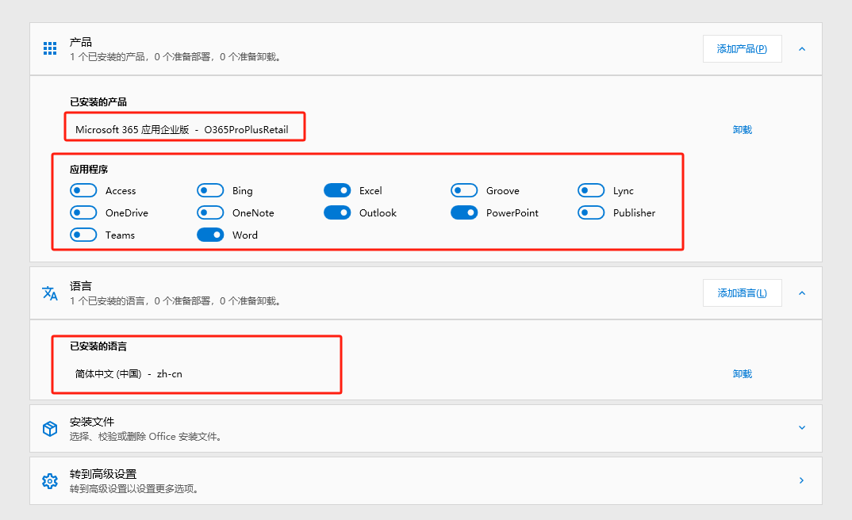Disable the Excel application switch
The image size is (852, 520).
coord(337,190)
